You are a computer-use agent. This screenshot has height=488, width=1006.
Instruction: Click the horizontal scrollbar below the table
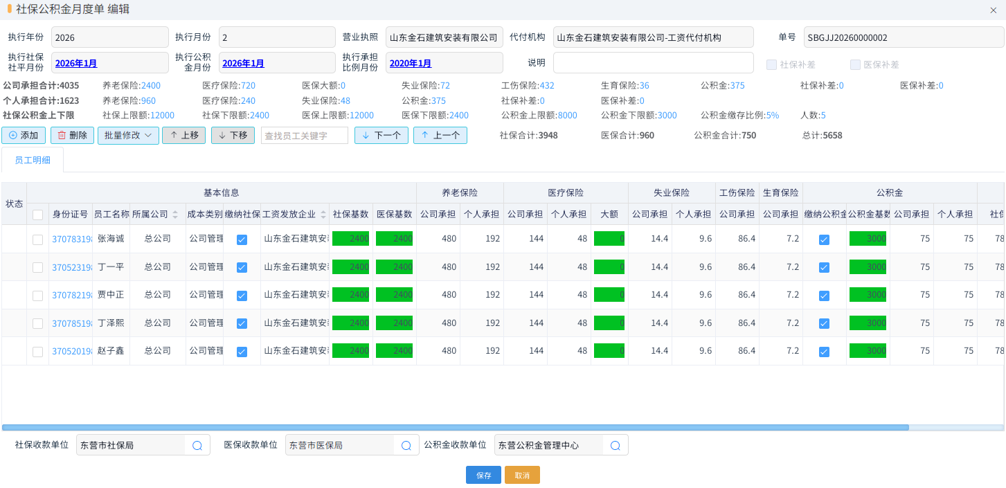pos(456,427)
